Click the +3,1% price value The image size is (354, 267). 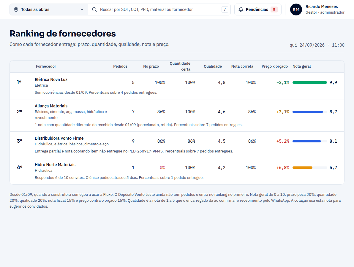click(x=283, y=112)
